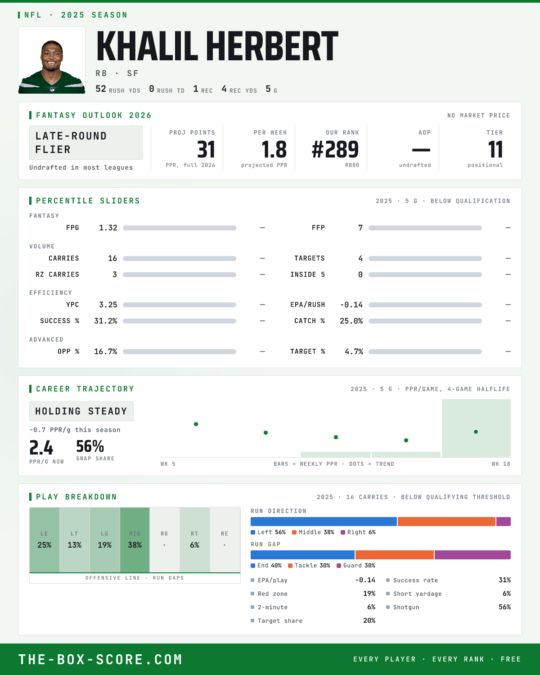
Task: Click the Target share bullet icon
Action: [252, 621]
